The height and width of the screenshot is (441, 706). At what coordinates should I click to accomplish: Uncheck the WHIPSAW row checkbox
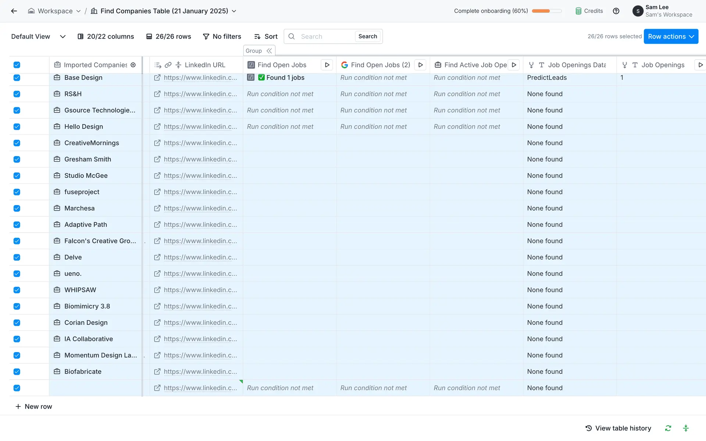[17, 290]
